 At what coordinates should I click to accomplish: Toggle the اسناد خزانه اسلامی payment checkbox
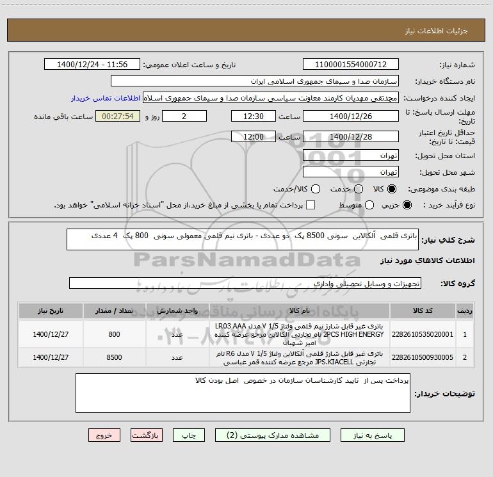(x=311, y=205)
